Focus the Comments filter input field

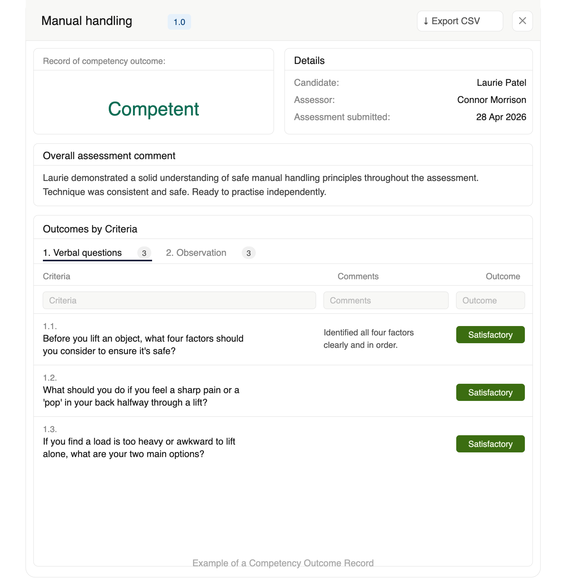pyautogui.click(x=386, y=300)
